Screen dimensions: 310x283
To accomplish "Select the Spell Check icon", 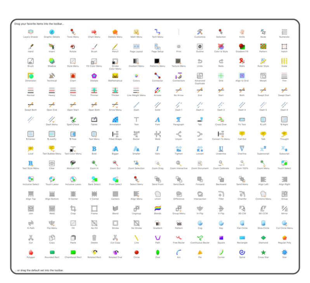I will click(73, 120).
